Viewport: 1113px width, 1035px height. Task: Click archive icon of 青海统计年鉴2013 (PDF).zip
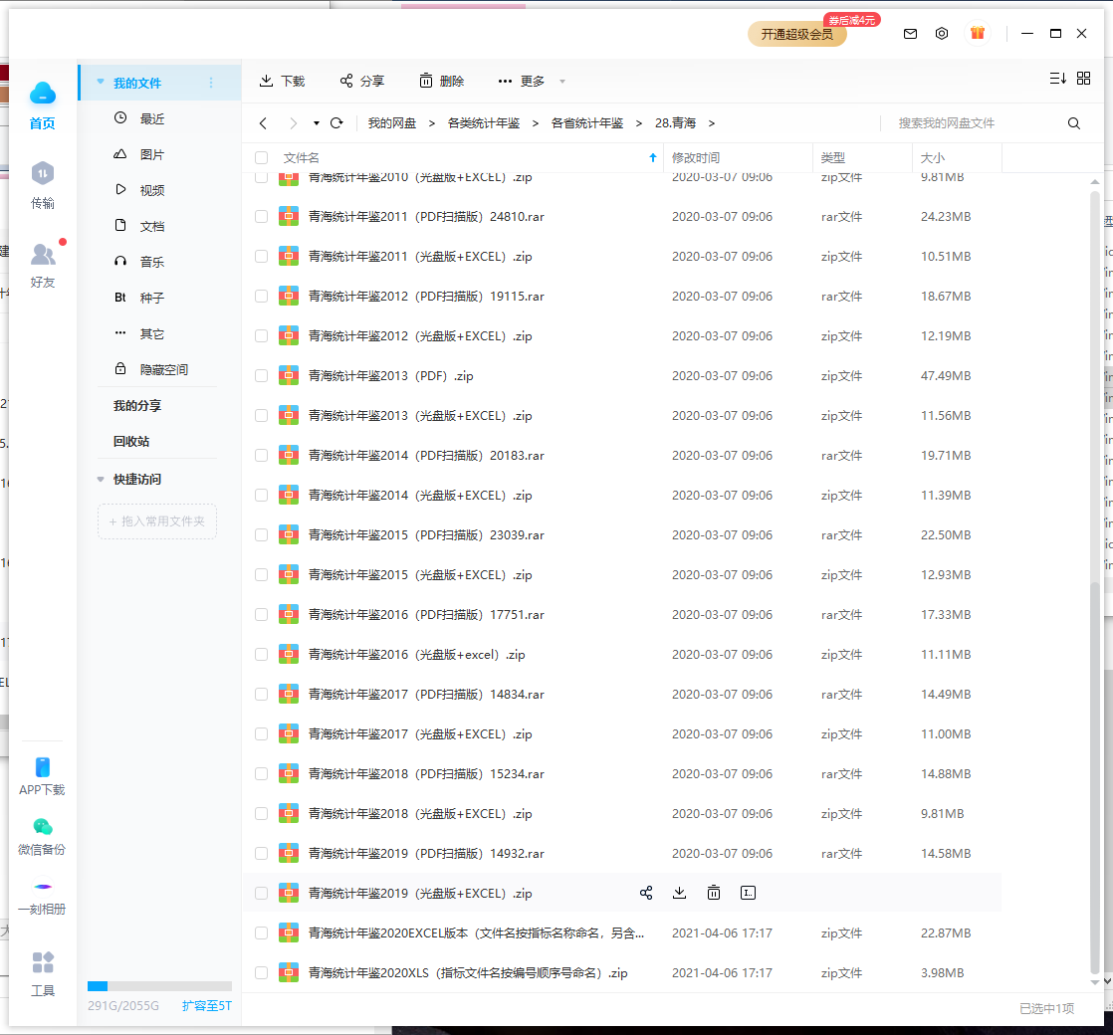[289, 376]
